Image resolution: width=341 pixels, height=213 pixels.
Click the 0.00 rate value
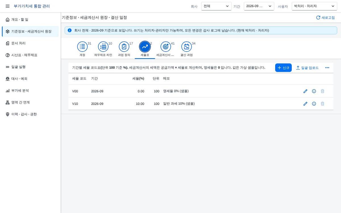point(141,91)
